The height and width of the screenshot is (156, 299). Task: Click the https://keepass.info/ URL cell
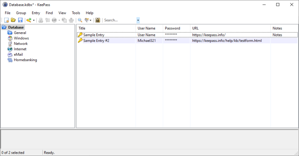point(209,35)
